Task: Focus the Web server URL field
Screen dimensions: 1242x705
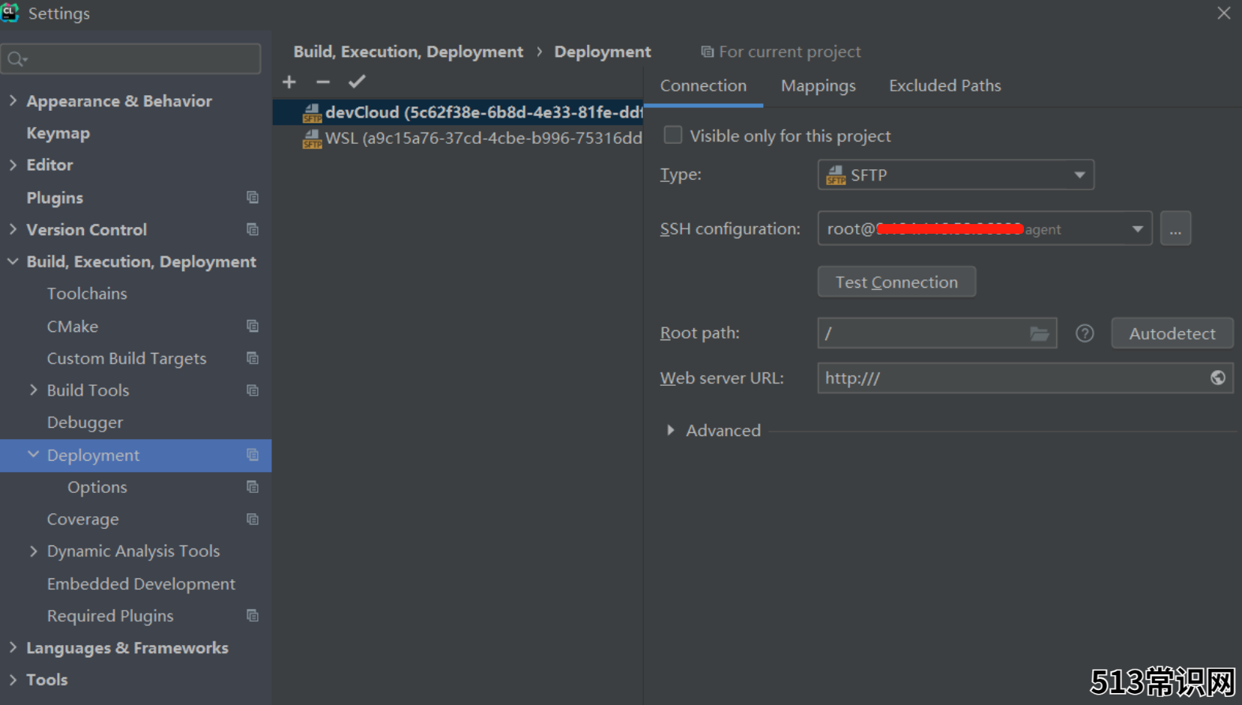Action: 1025,378
